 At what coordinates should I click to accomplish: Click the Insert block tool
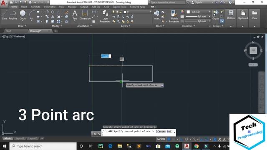click(x=156, y=15)
